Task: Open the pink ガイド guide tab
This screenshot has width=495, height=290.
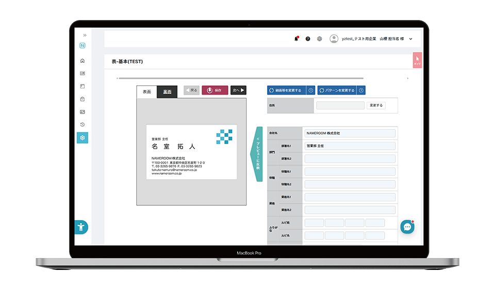Action: coord(417,60)
